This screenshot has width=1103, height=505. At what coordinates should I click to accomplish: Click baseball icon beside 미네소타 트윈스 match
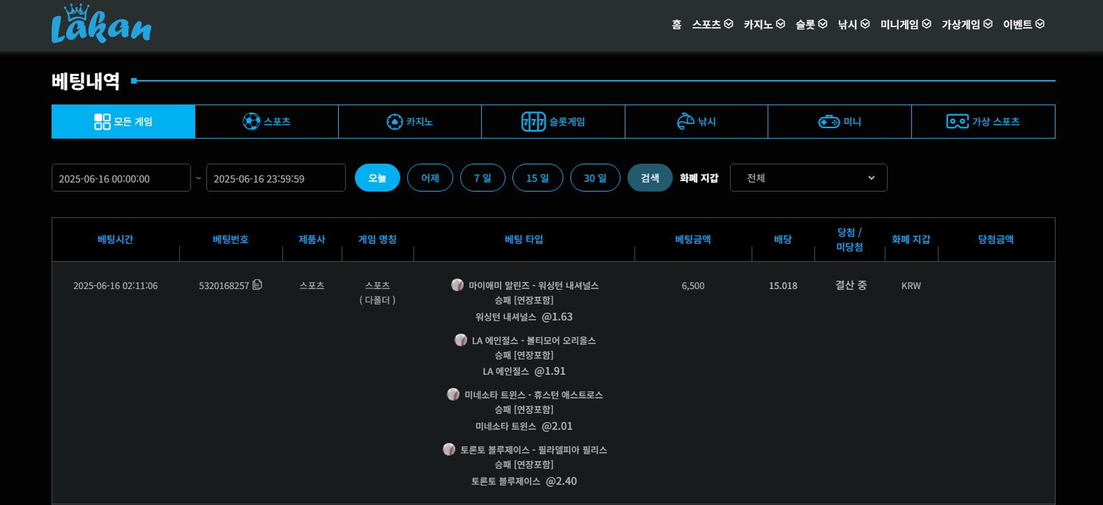(x=453, y=394)
